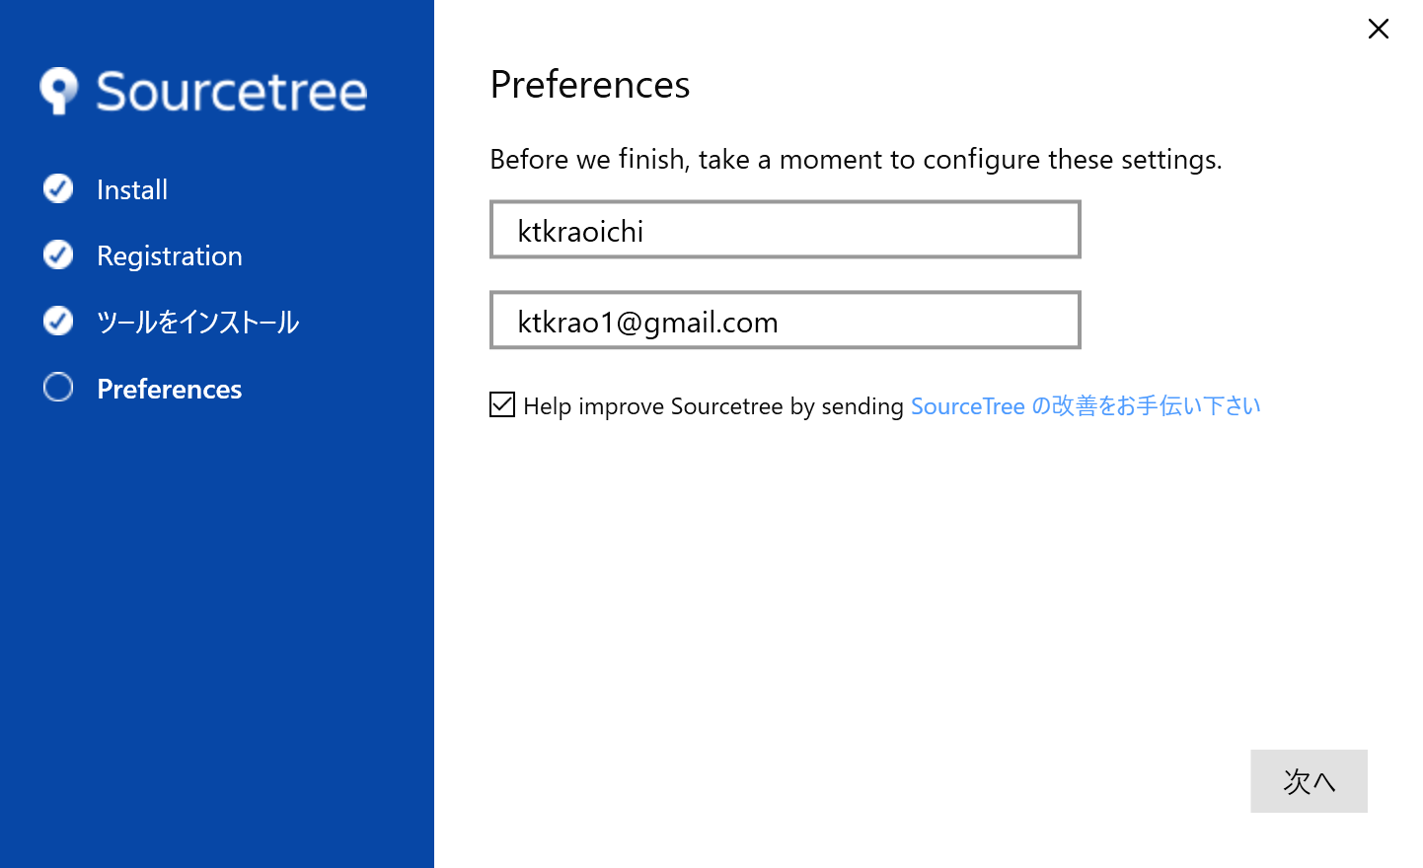Click the empty blue sidebar area below Preferences

click(x=217, y=631)
